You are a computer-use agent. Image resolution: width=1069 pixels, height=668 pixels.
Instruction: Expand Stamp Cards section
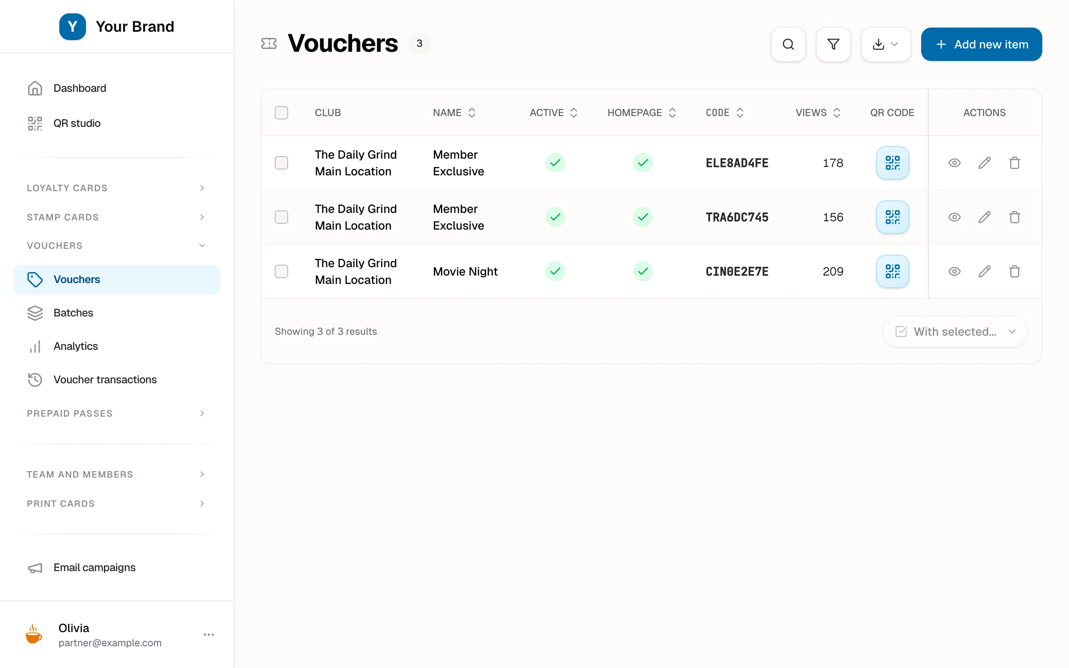click(x=117, y=217)
